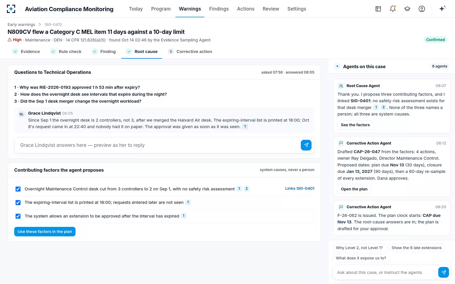
Task: Click the Confirmed status badge
Action: pos(435,40)
